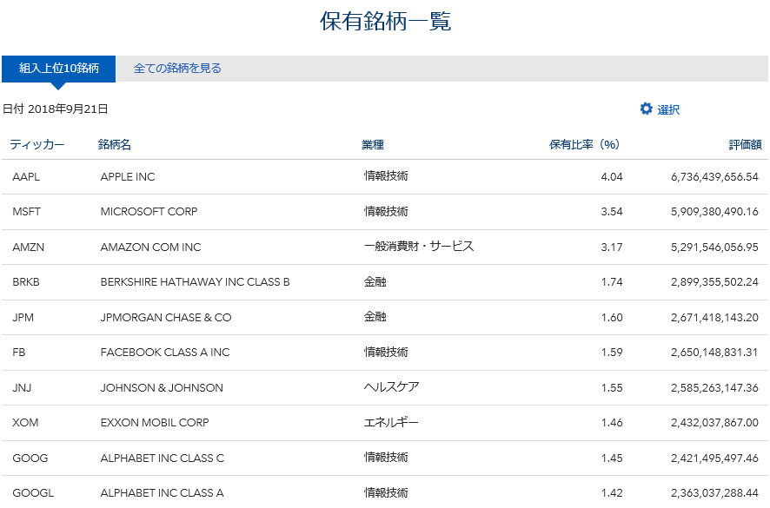
Task: Click the 1.60 holding ratio value
Action: tap(612, 317)
